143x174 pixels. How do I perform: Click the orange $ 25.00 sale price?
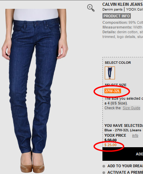point(111,145)
